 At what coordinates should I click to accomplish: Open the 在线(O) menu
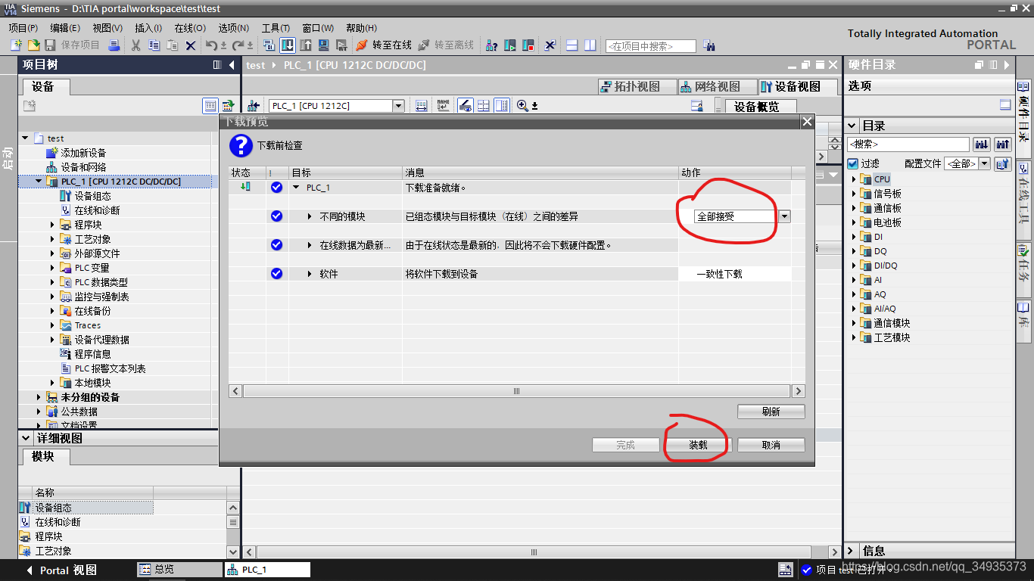(x=190, y=28)
